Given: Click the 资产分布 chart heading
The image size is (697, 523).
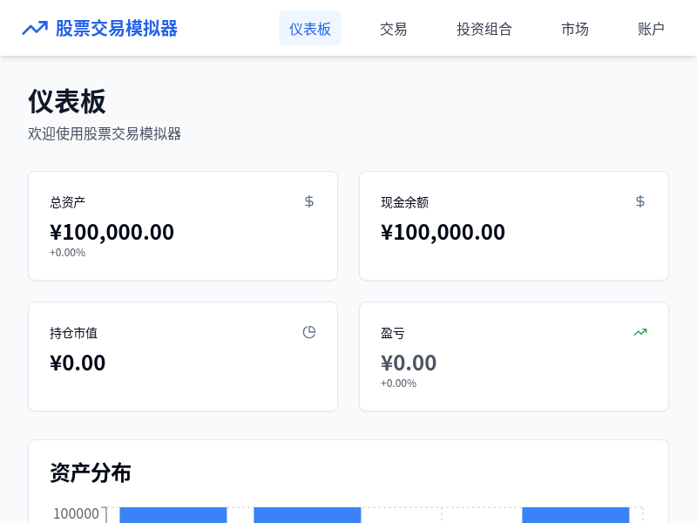Looking at the screenshot, I should click(91, 472).
